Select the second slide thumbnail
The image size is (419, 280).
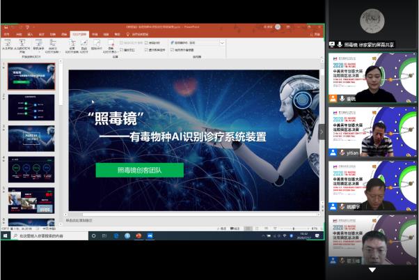[x=31, y=107]
